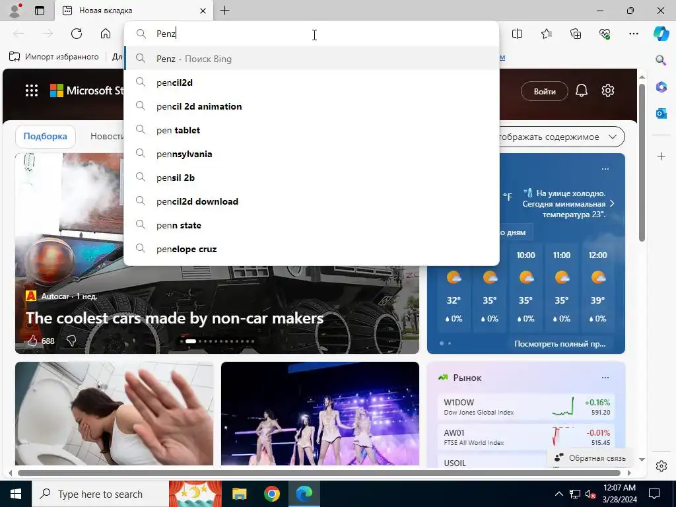Open the Рынок card options ellipsis
This screenshot has height=507, width=676.
point(605,378)
